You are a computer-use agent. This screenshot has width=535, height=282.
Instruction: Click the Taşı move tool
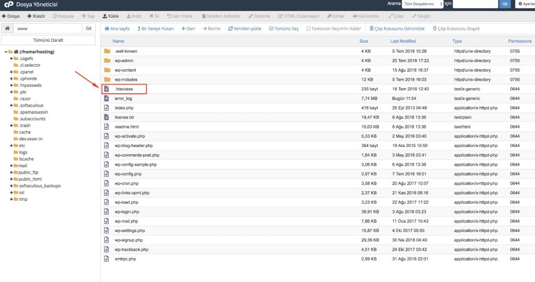pos(88,16)
